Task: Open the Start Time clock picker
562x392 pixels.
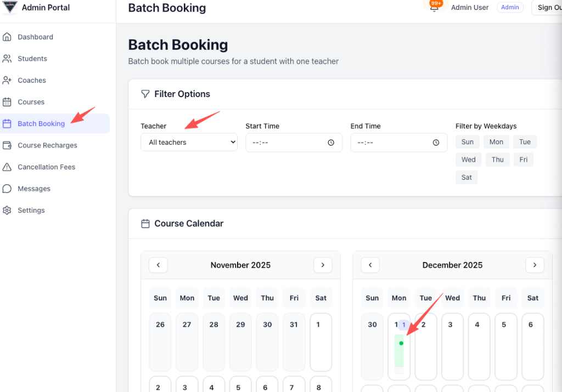Action: click(330, 142)
